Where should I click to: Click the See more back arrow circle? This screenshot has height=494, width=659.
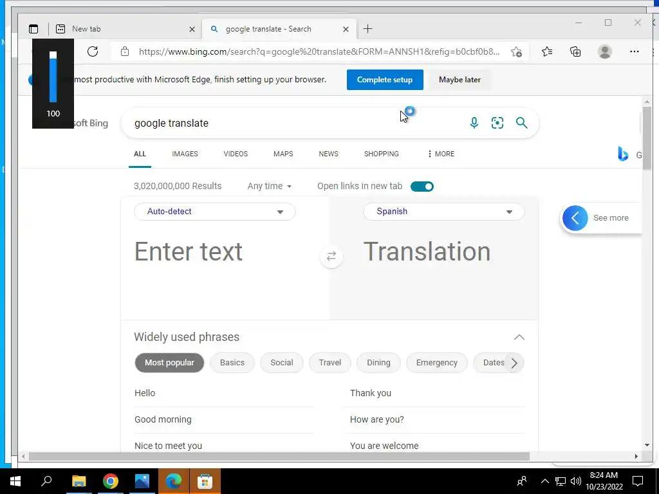(575, 218)
